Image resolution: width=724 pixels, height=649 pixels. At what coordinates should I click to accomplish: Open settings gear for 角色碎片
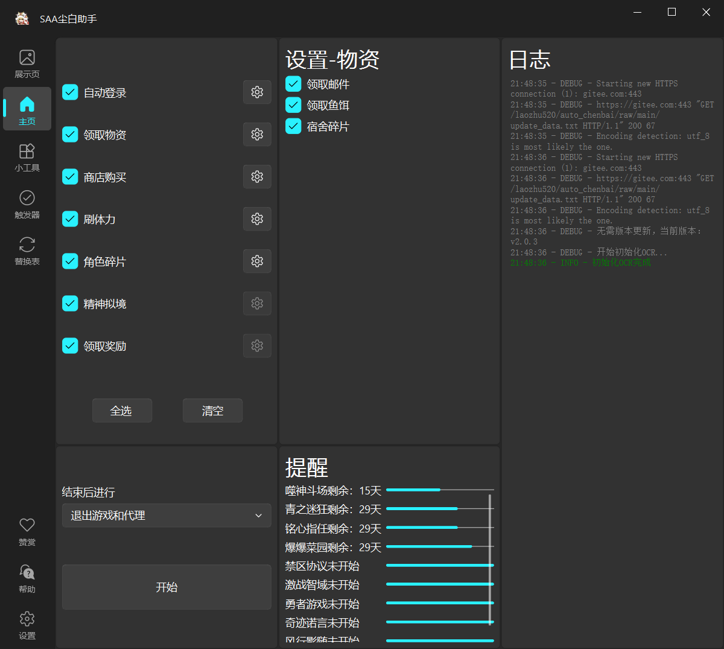click(x=257, y=261)
